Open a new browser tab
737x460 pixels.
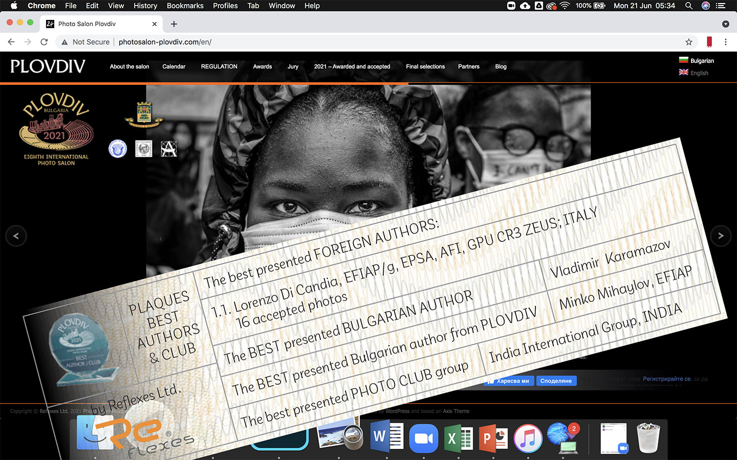point(174,24)
